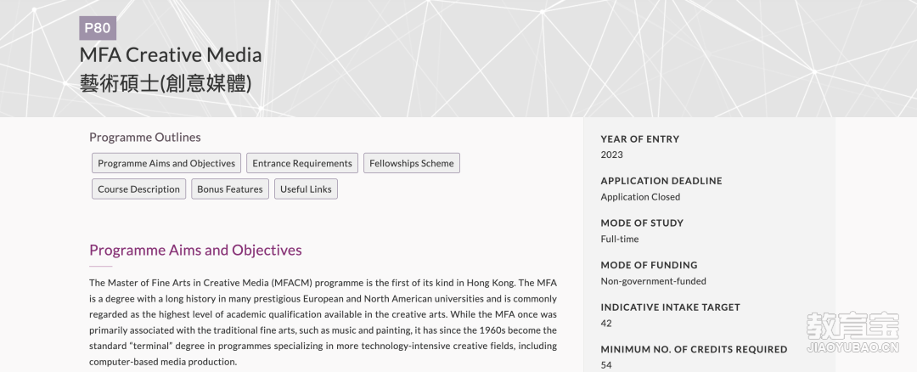Click the Full-time value
This screenshot has height=372, width=917.
[x=620, y=240]
